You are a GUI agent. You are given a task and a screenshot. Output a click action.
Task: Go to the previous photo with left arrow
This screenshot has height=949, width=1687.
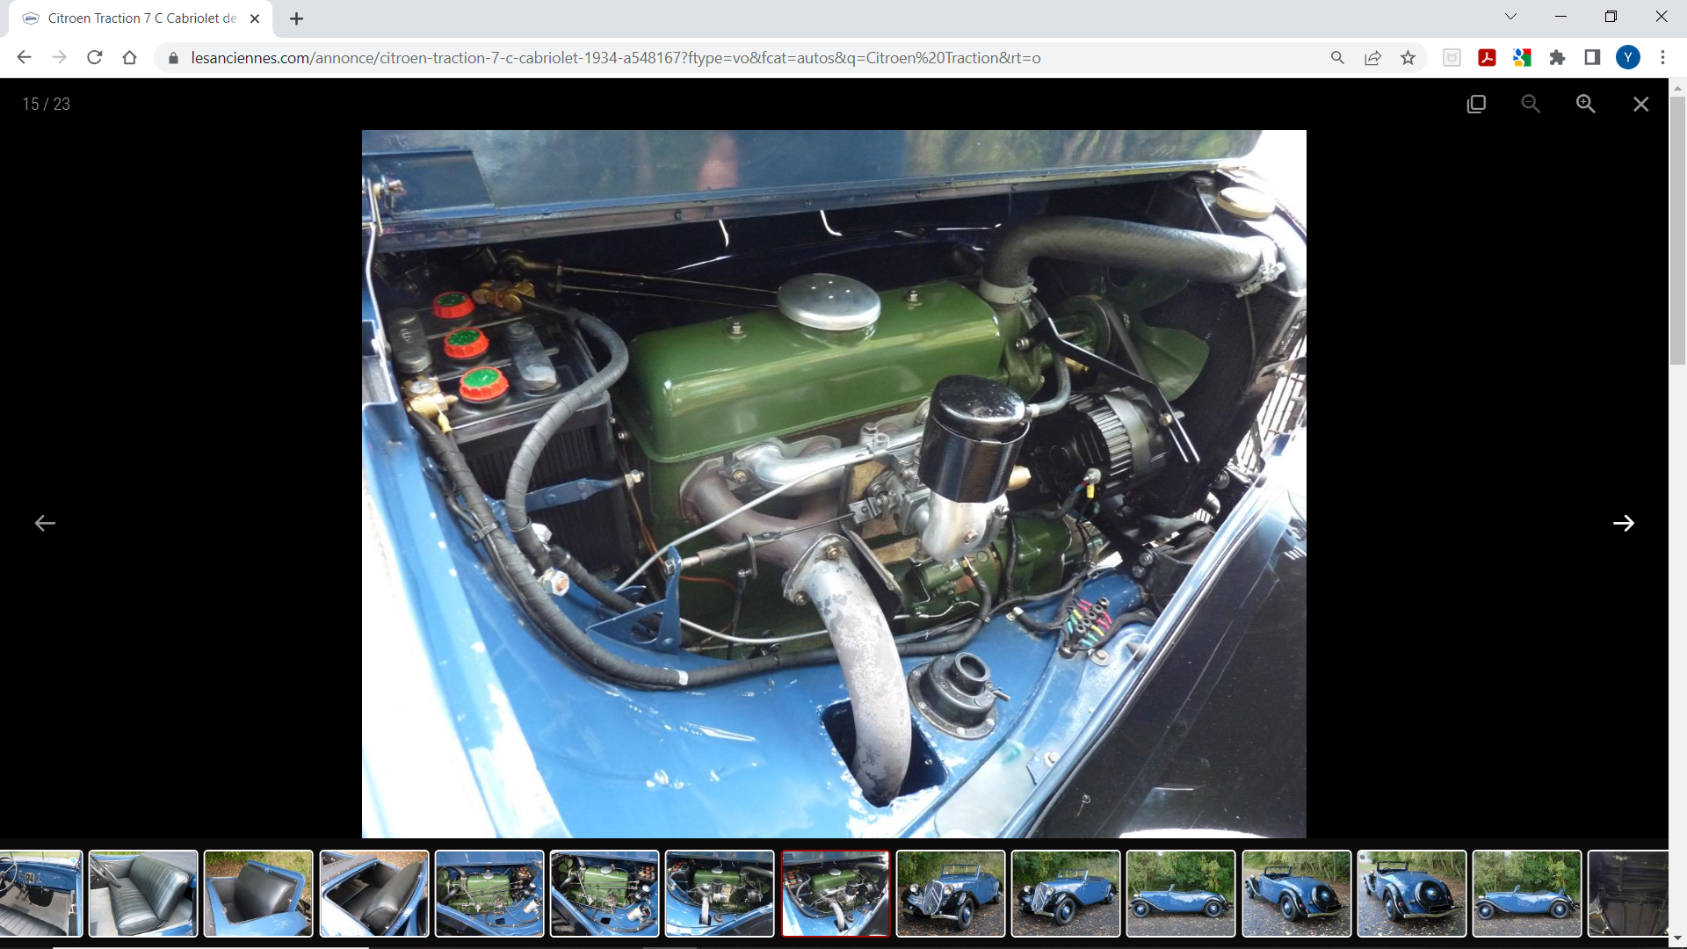pos(45,524)
